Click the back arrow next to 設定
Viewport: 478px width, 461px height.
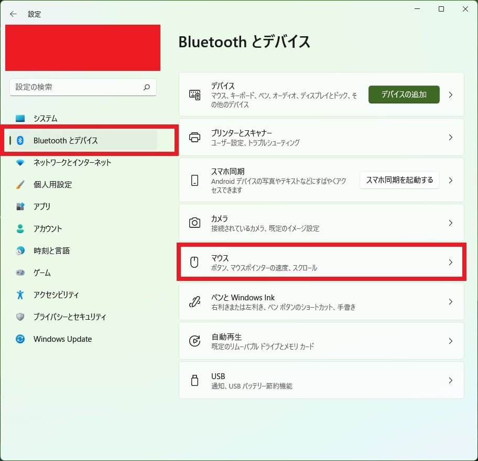(x=13, y=14)
